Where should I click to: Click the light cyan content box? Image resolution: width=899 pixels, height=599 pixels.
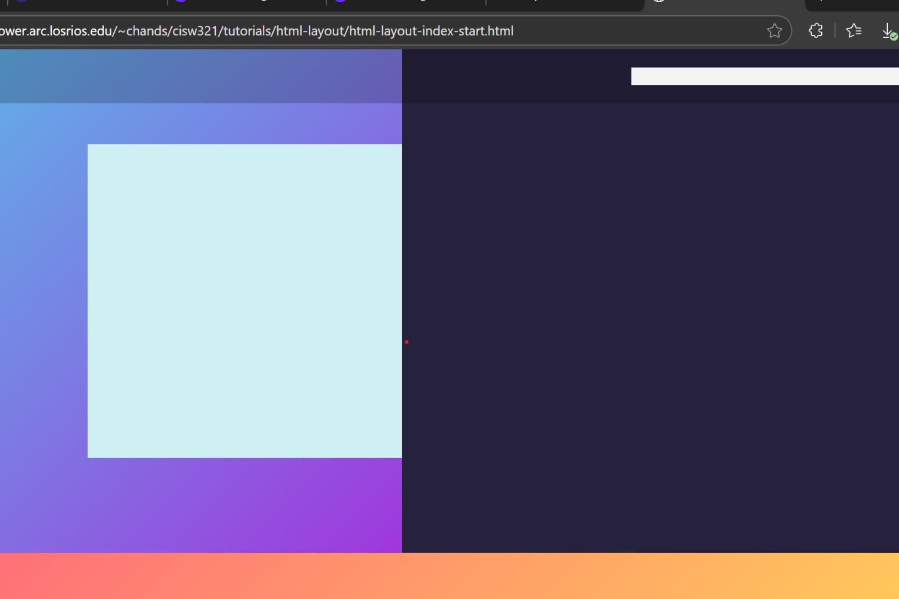(245, 301)
